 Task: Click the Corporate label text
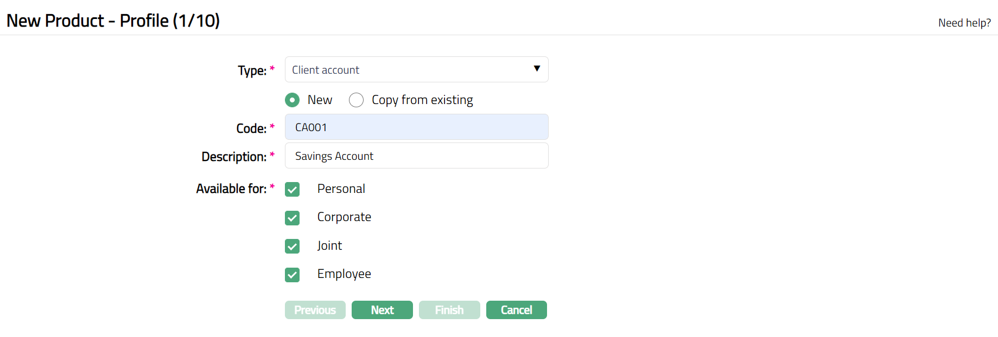click(344, 217)
